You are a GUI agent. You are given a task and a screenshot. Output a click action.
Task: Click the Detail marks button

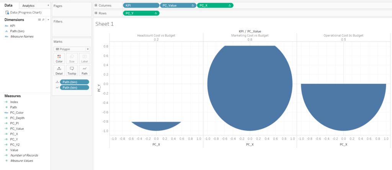59,70
